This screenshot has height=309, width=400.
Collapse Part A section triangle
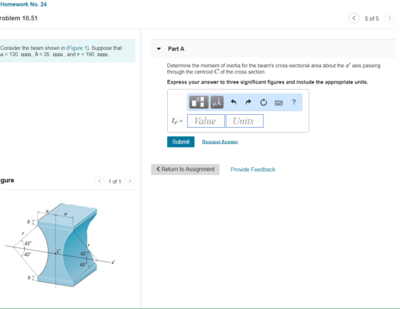159,49
